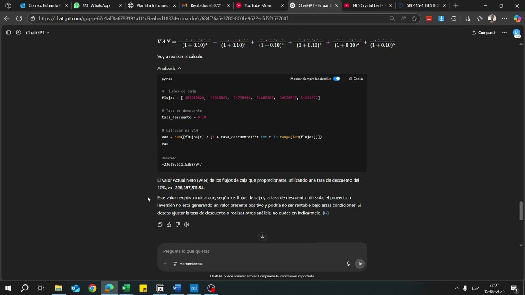The width and height of the screenshot is (525, 295).
Task: Activate read aloud in address bar
Action: [404, 18]
